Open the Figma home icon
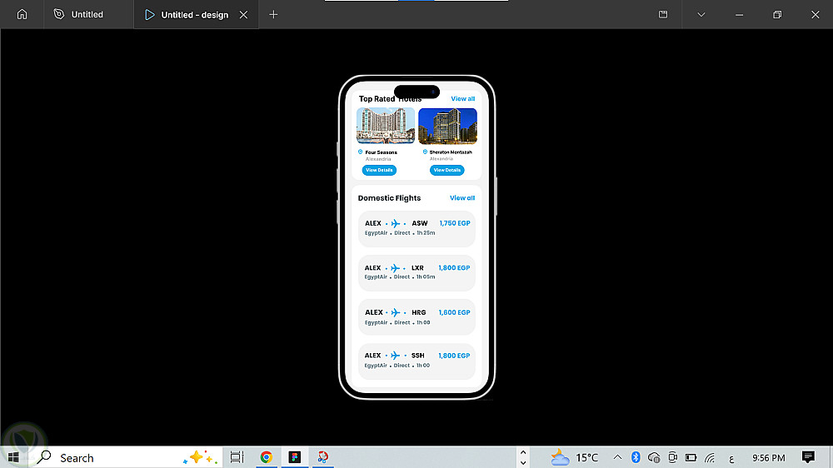This screenshot has height=468, width=833. pos(22,14)
